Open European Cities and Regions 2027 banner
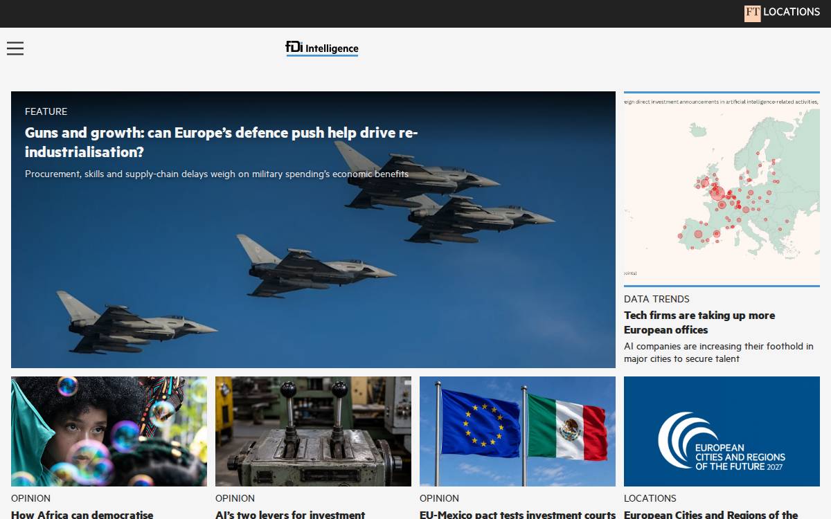 click(722, 431)
